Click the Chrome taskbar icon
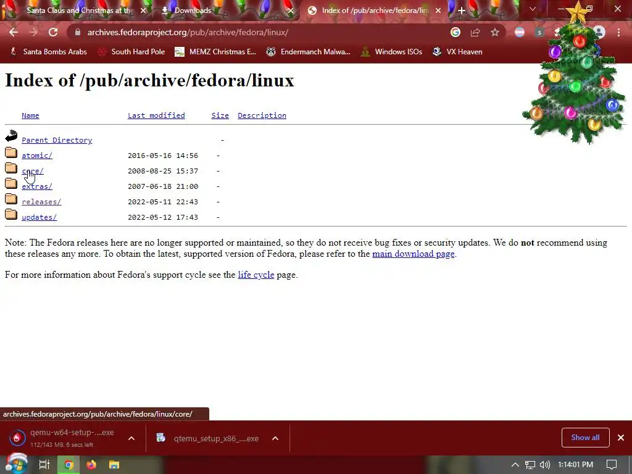Screen dimensions: 632x474 point(69,465)
